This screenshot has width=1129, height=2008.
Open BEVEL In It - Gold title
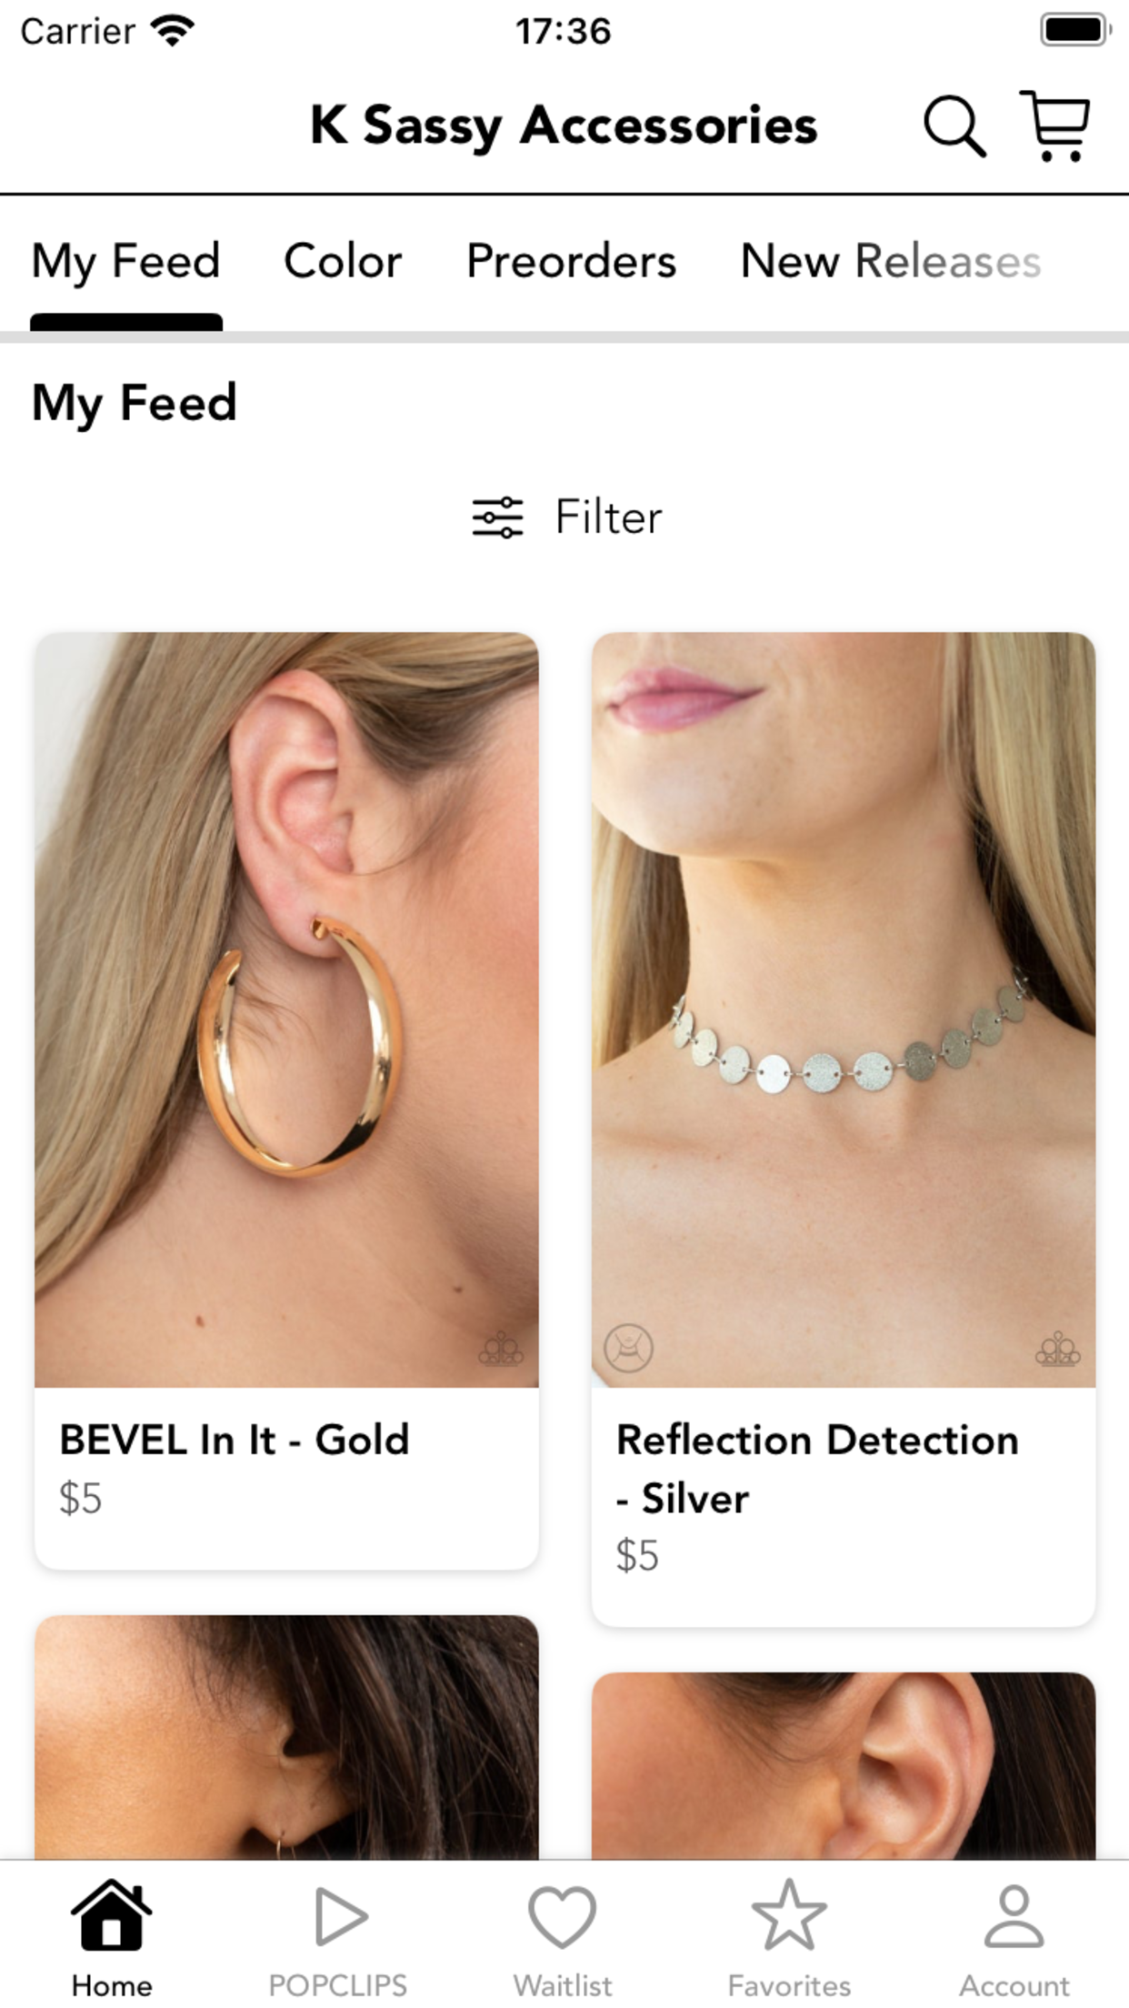[235, 1440]
